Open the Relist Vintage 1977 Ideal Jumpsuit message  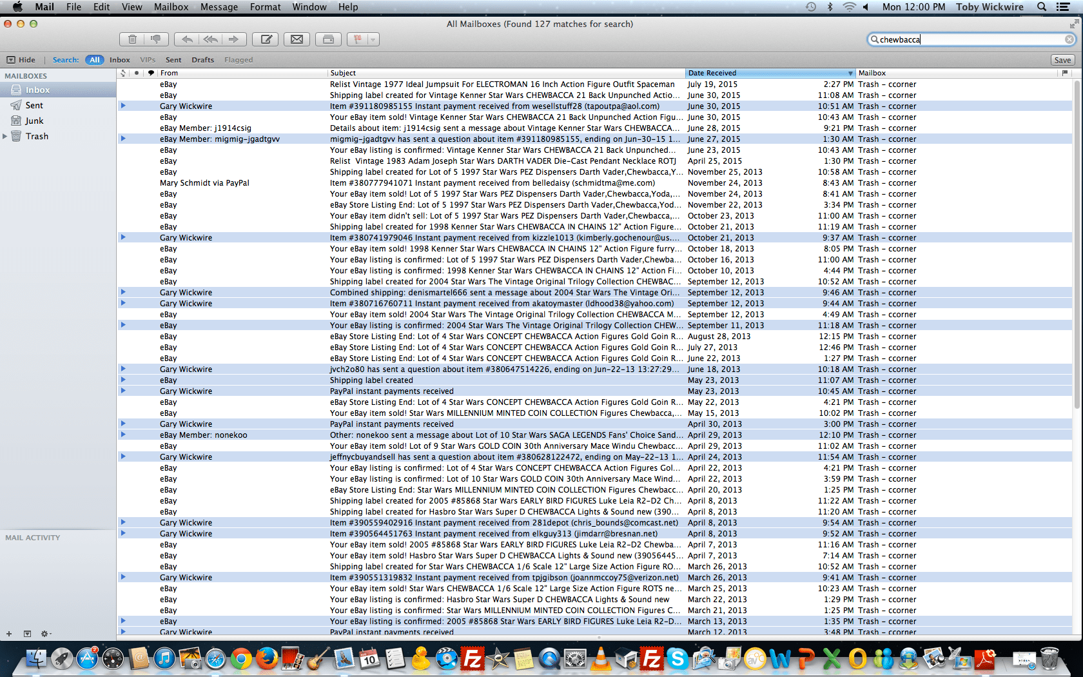pos(595,84)
